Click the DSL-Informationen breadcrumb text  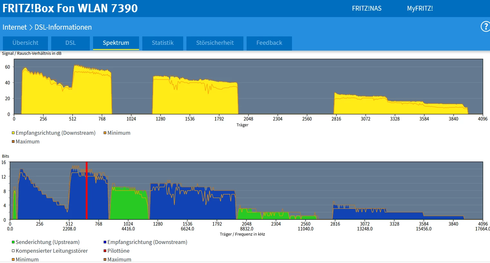tap(63, 27)
